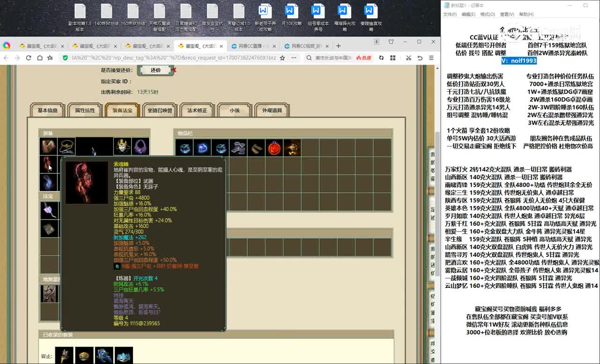
Task: Open Notepad 查看(V) menu
Action: coord(507,15)
